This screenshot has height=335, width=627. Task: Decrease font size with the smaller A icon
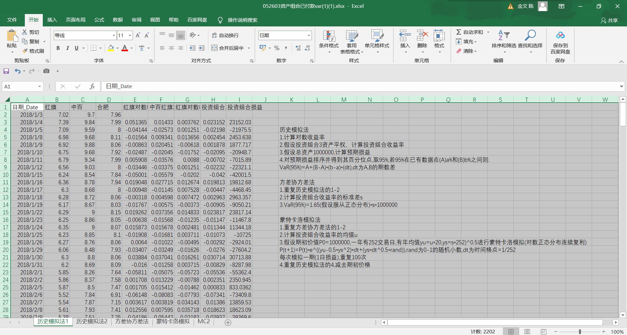[147, 35]
